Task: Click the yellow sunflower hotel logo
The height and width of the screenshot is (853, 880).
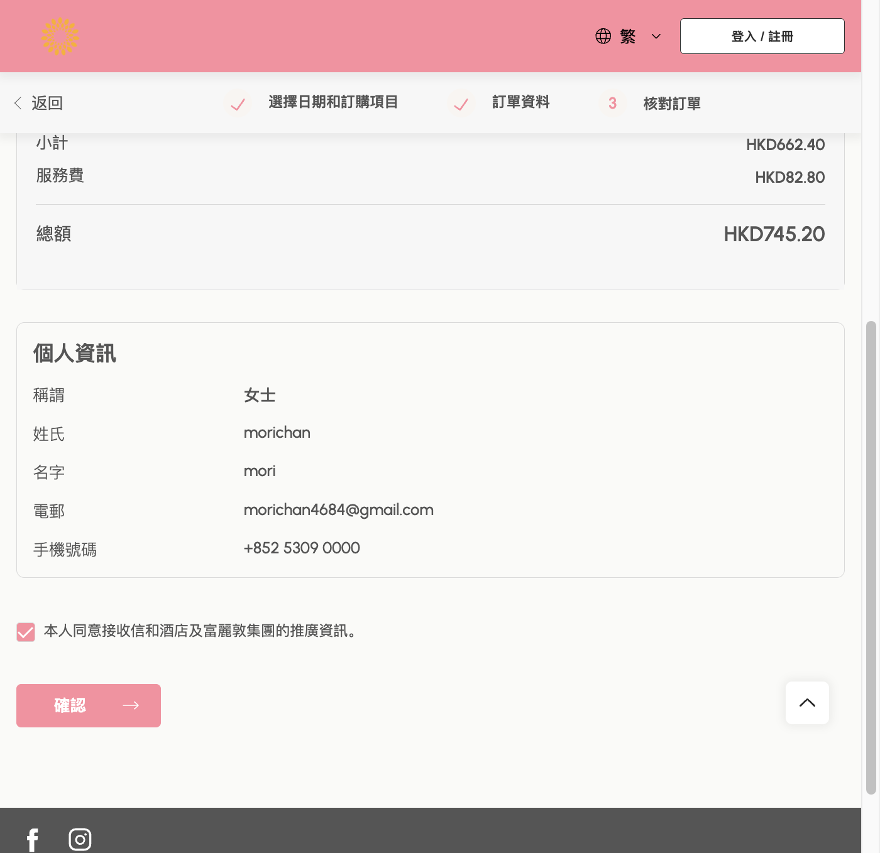Action: point(60,36)
